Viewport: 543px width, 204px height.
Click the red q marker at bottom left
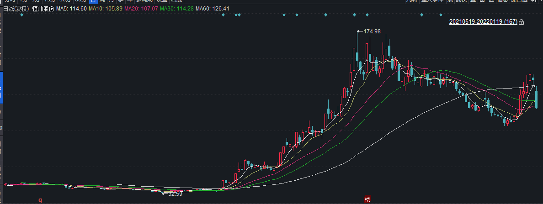[x=40, y=199]
